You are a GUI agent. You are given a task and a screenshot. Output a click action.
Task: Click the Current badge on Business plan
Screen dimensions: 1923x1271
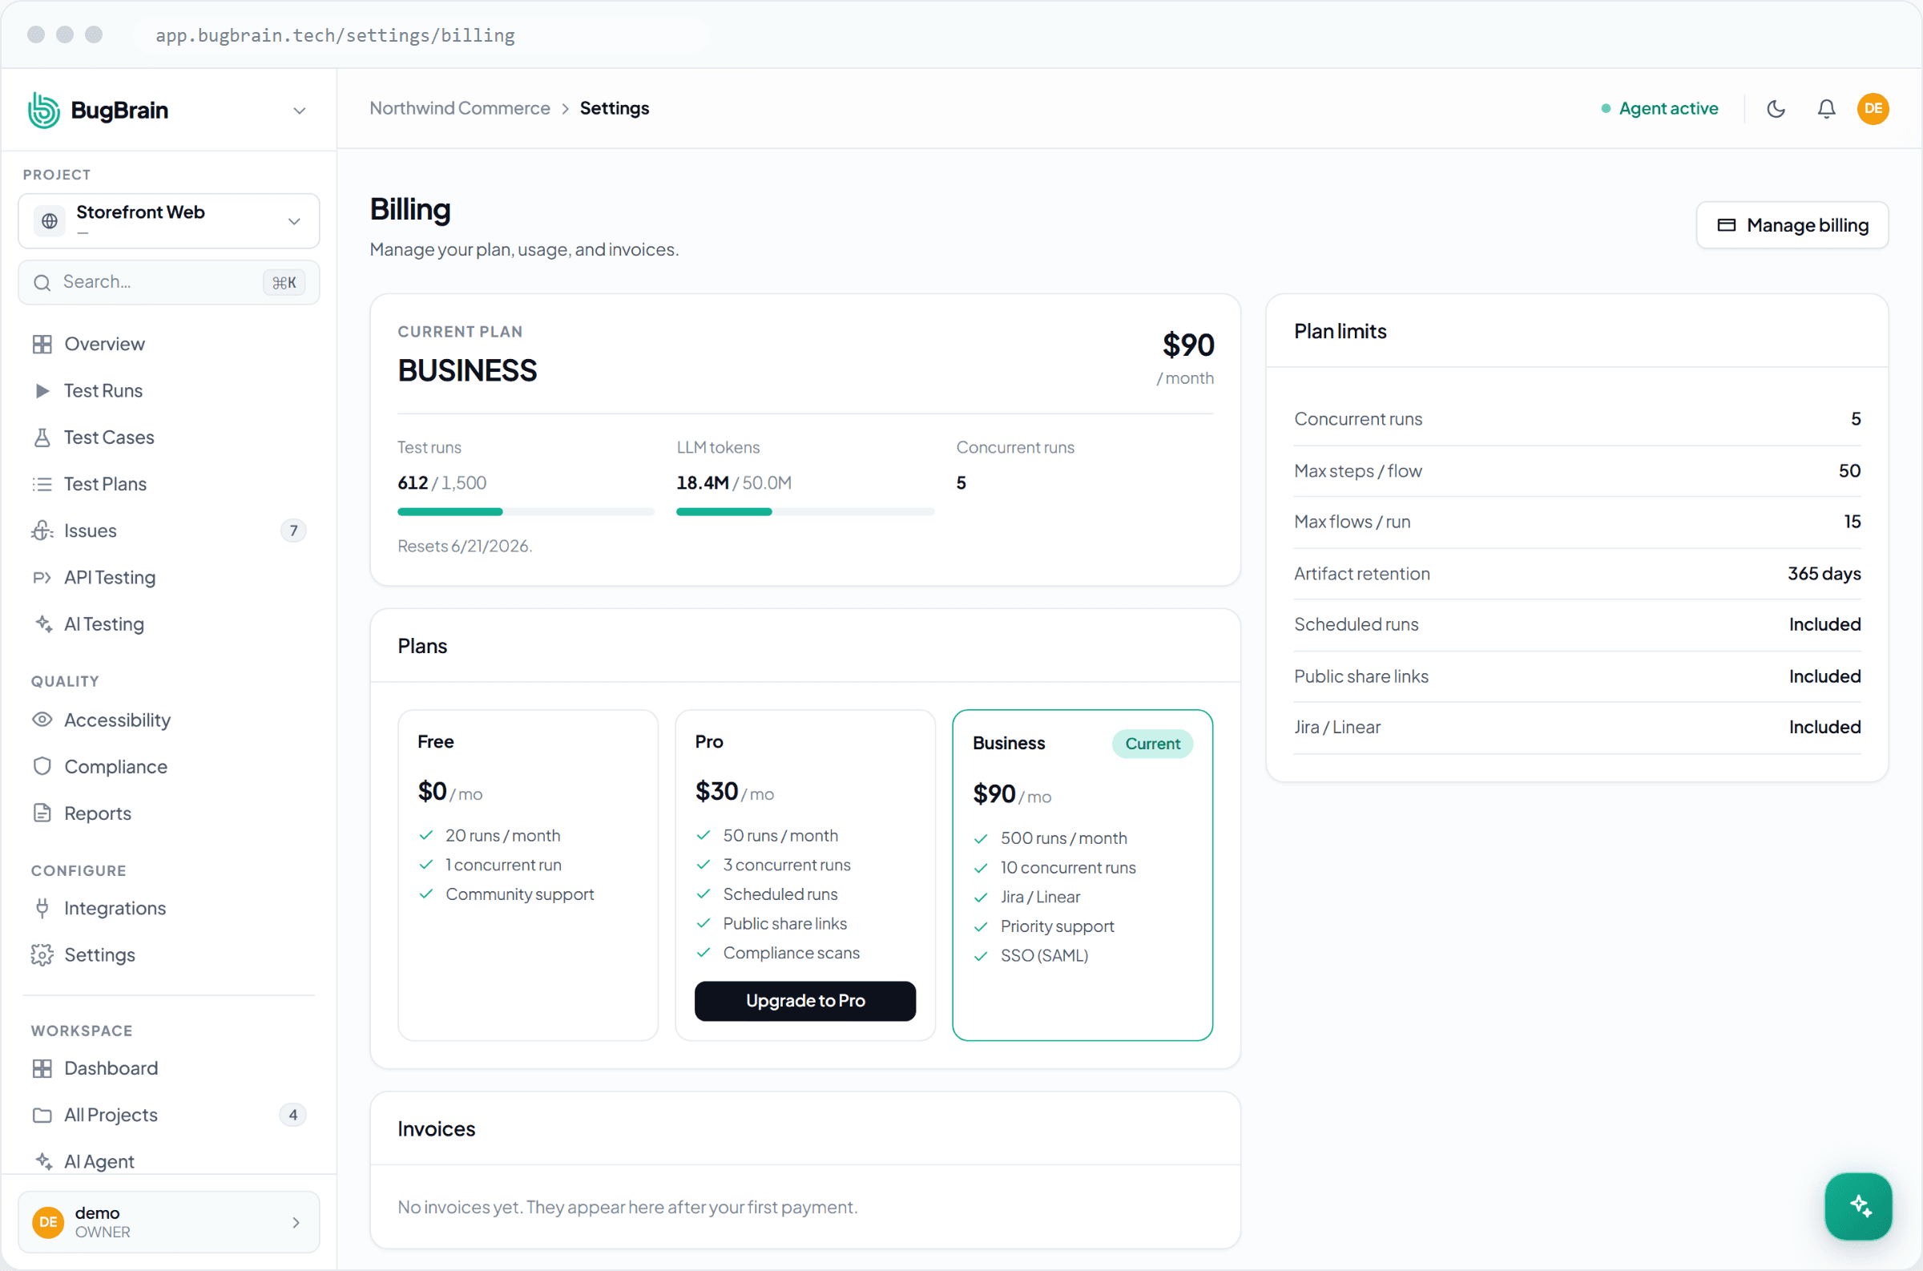[1151, 744]
